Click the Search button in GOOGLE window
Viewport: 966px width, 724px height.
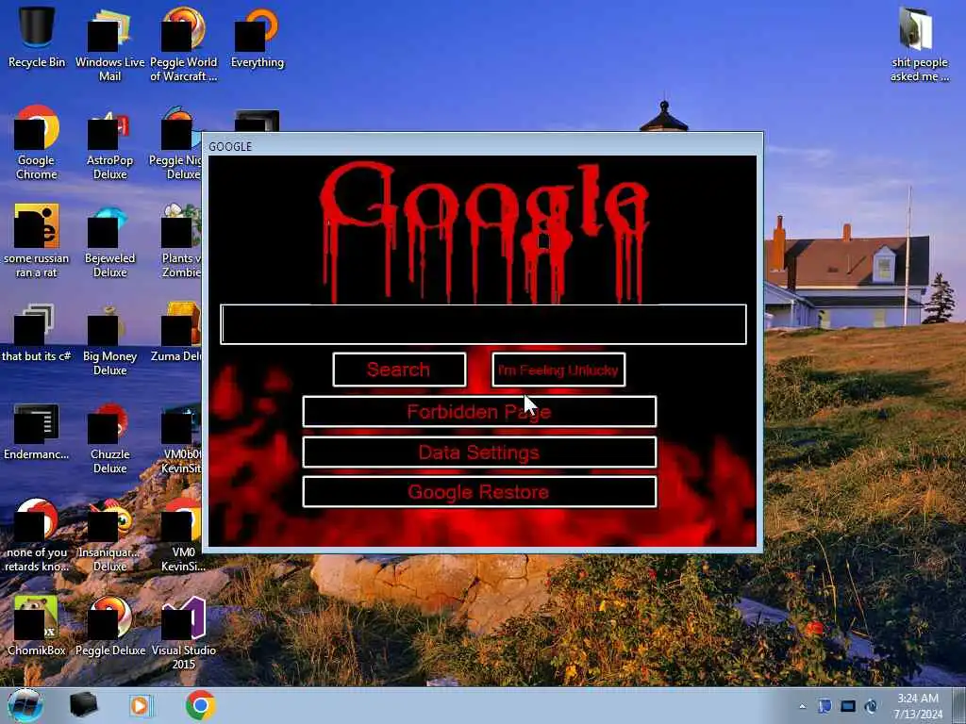[399, 370]
